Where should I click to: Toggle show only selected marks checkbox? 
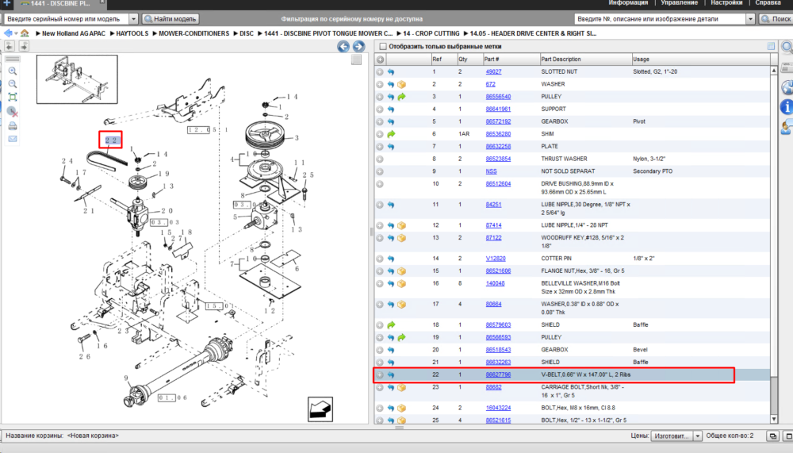point(383,47)
